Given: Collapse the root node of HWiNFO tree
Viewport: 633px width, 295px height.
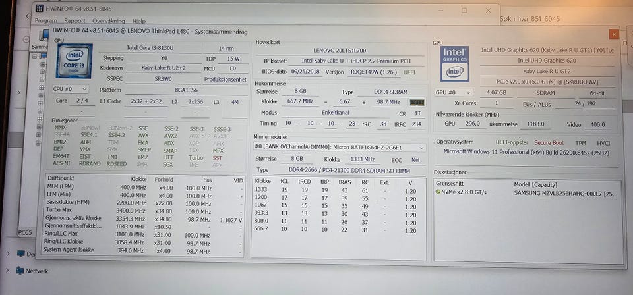Looking at the screenshot, I should [35, 57].
